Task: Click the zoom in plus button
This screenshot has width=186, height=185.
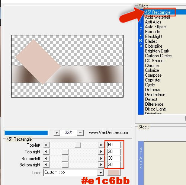Action: point(57,133)
